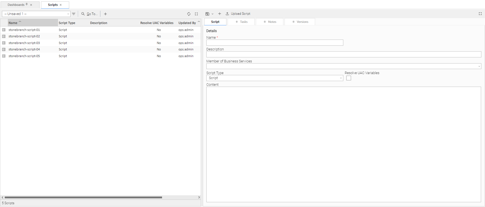Screen dimensions: 485x207
Task: Expand the save options arrow
Action: (x=213, y=14)
